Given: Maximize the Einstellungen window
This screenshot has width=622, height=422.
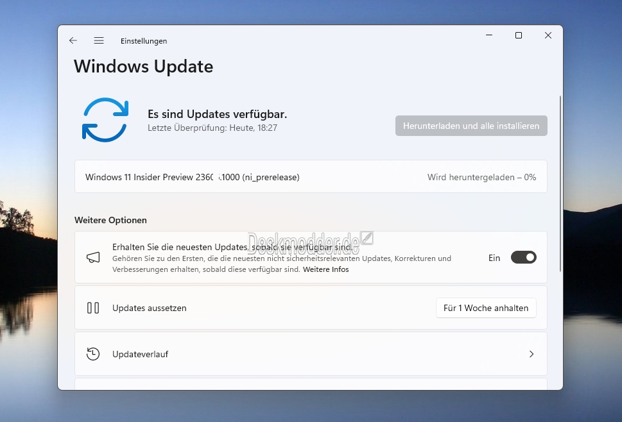Looking at the screenshot, I should (x=519, y=35).
